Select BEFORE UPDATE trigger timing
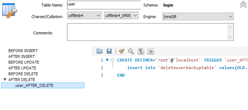 pyautogui.click(x=24, y=62)
